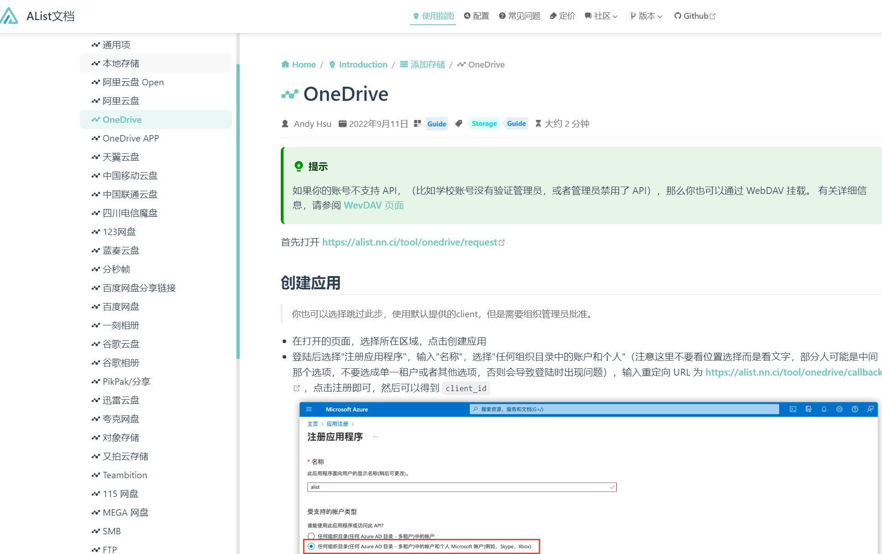The height and width of the screenshot is (554, 882).
Task: Click the OneDrive page heading
Action: [x=346, y=94]
